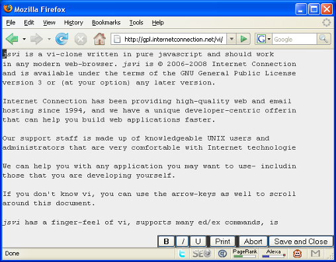Screen dimensions: 336x262
Task: Close the Firefox window
Action: coord(327,9)
